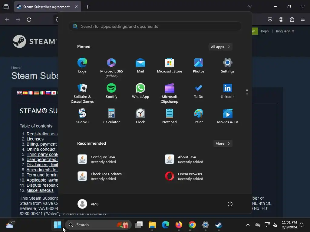The width and height of the screenshot is (310, 232).
Task: Launch Microsoft 365 (Office)
Action: pyautogui.click(x=111, y=68)
